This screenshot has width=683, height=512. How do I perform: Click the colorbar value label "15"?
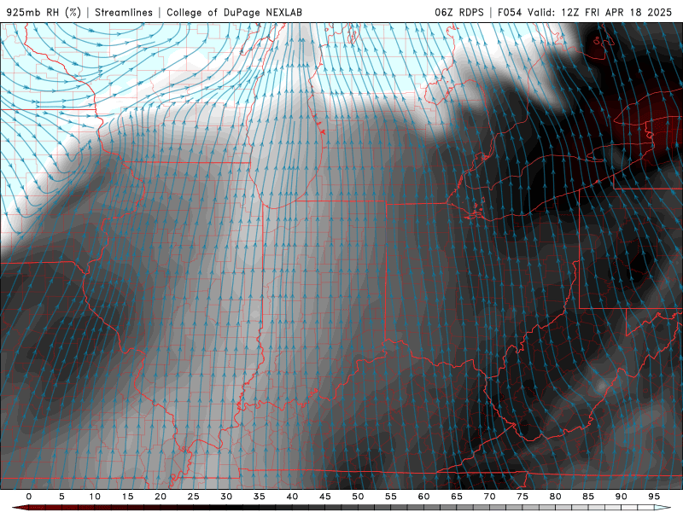[127, 497]
